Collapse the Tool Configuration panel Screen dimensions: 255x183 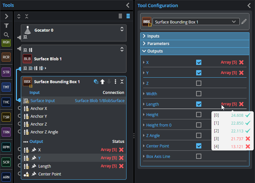tap(249, 5)
